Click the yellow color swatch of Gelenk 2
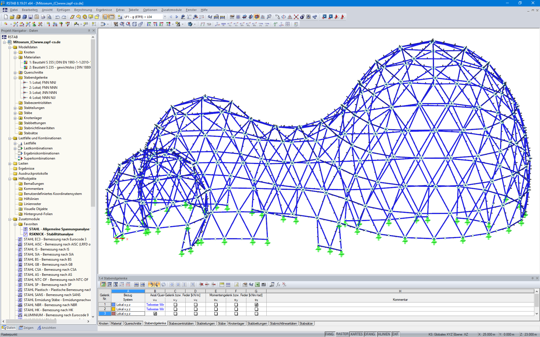 [114, 309]
